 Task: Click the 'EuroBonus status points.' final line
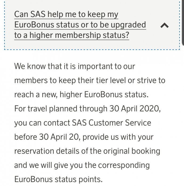58,179
